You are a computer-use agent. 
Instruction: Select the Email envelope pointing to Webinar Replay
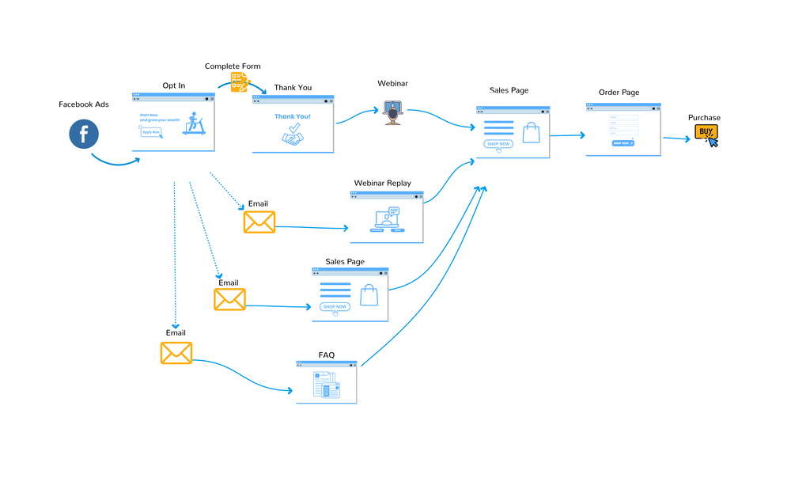[x=259, y=222]
